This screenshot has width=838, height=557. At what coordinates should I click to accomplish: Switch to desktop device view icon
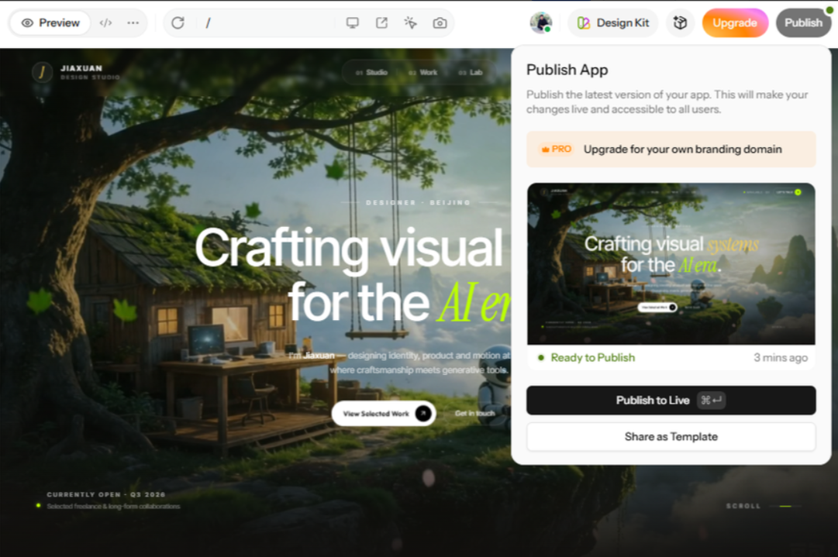pyautogui.click(x=352, y=23)
